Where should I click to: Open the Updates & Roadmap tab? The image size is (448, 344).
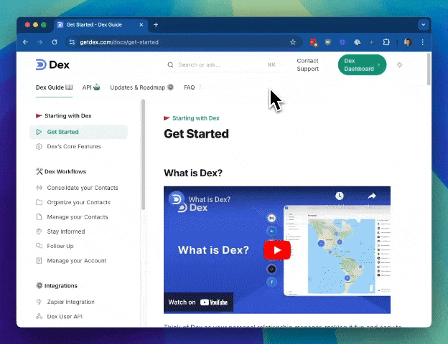[x=141, y=87]
